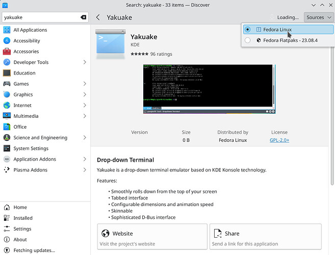This screenshot has height=255, width=335.
Task: Expand the Application Addons subcategories chevron
Action: click(x=85, y=159)
